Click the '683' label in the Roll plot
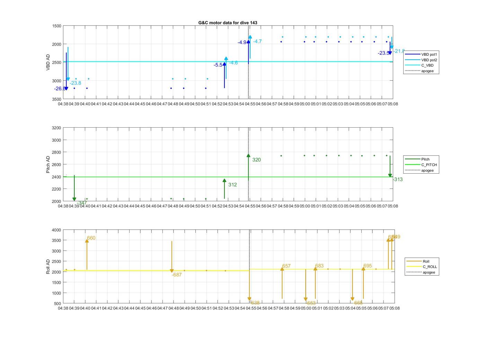 coord(319,266)
